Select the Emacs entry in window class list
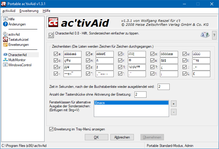 coord(131,103)
